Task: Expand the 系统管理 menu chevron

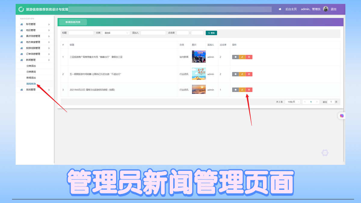Action: (49, 90)
